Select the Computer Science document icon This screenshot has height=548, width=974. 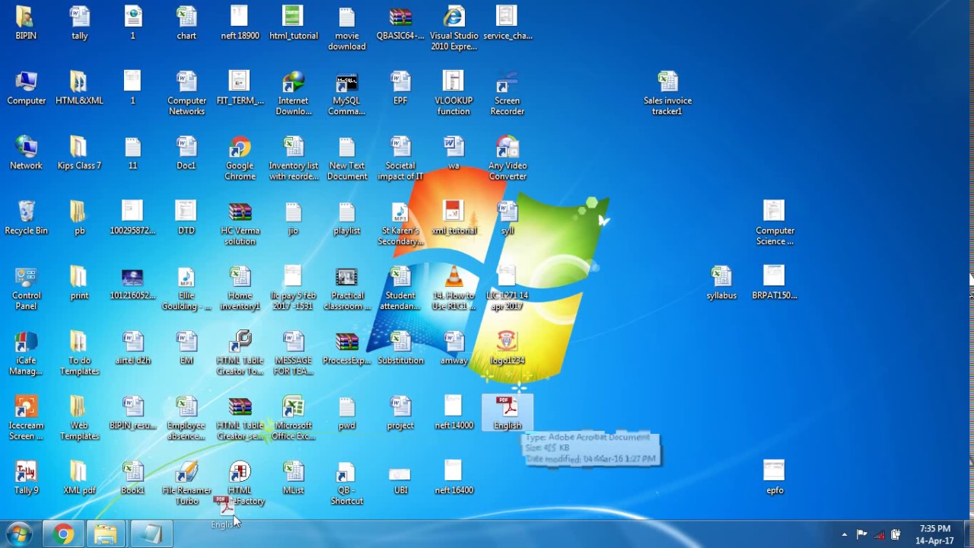[774, 211]
